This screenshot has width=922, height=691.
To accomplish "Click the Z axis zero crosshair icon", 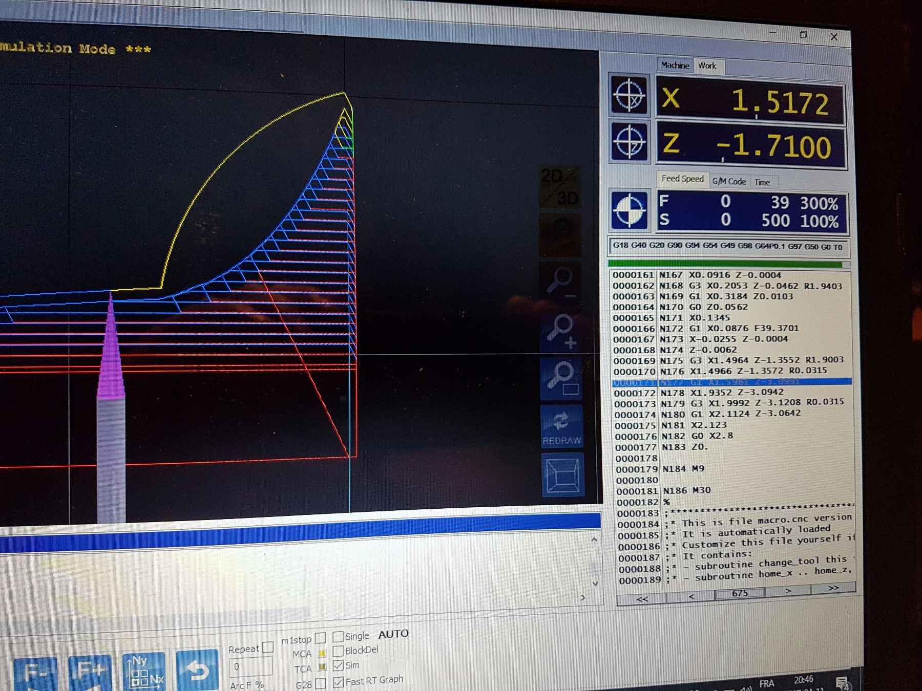I will tap(629, 142).
